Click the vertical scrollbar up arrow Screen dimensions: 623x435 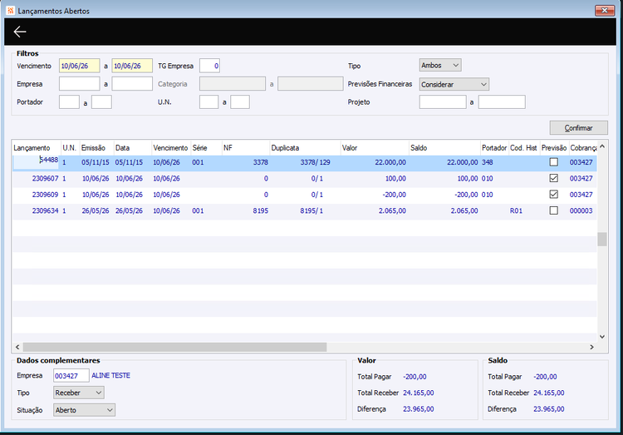[x=602, y=146]
